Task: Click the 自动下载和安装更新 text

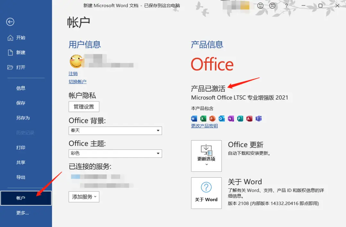Action: point(249,153)
